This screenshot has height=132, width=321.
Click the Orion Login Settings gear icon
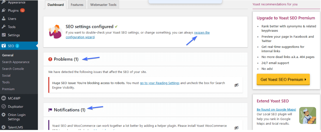tap(4, 115)
